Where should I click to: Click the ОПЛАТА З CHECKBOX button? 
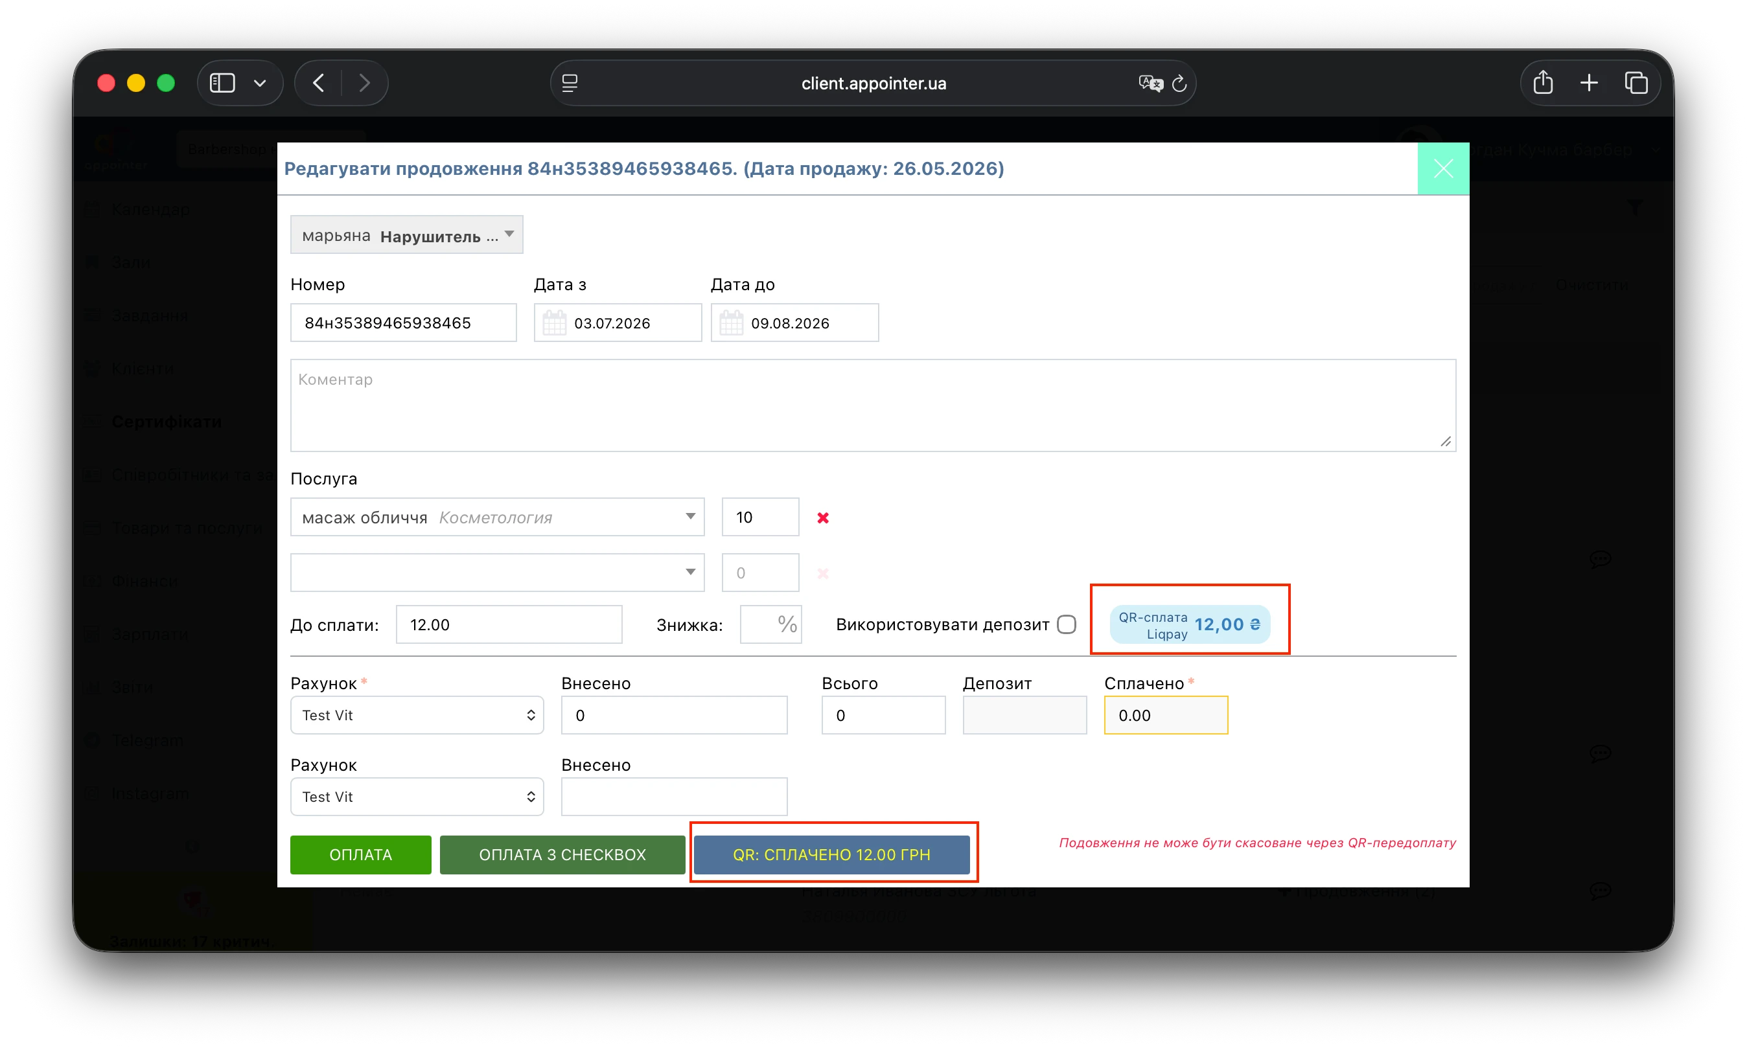(562, 854)
